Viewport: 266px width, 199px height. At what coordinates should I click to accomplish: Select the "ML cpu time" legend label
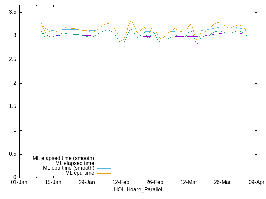coord(80,173)
